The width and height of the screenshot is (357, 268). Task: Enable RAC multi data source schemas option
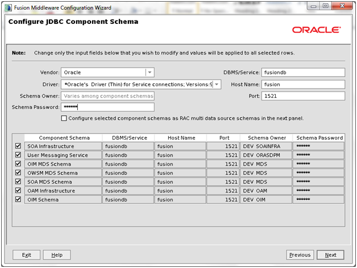click(64, 118)
